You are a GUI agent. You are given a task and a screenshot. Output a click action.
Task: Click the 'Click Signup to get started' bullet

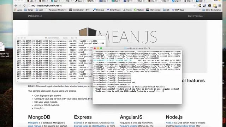pos(48,96)
